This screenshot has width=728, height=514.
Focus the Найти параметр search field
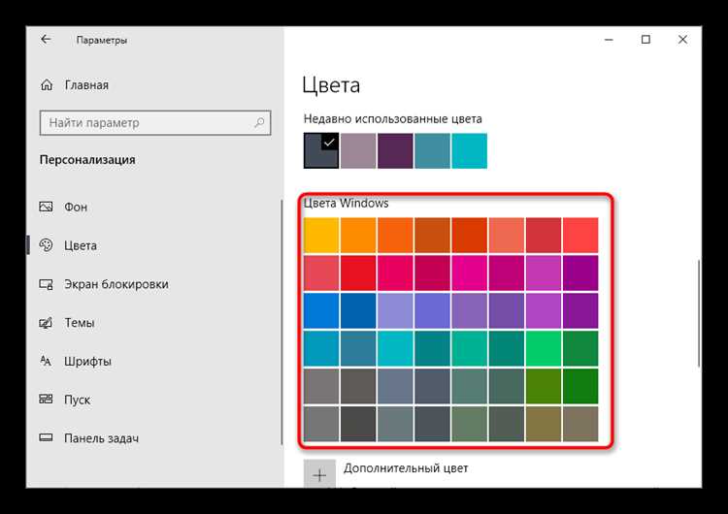pos(155,123)
